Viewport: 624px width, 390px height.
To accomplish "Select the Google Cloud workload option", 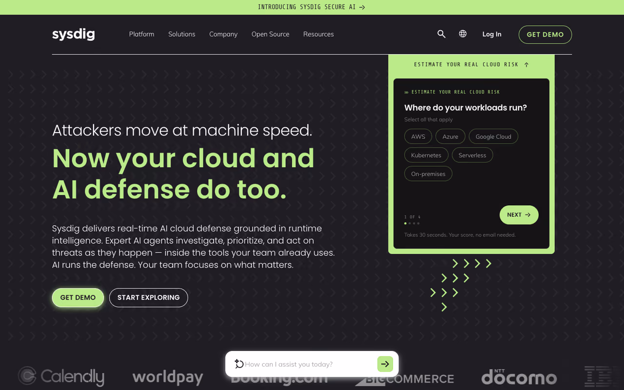I will click(493, 136).
